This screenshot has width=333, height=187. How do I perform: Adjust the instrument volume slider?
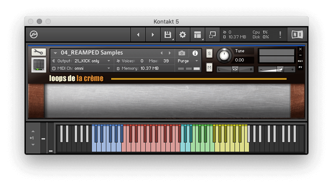277,69
